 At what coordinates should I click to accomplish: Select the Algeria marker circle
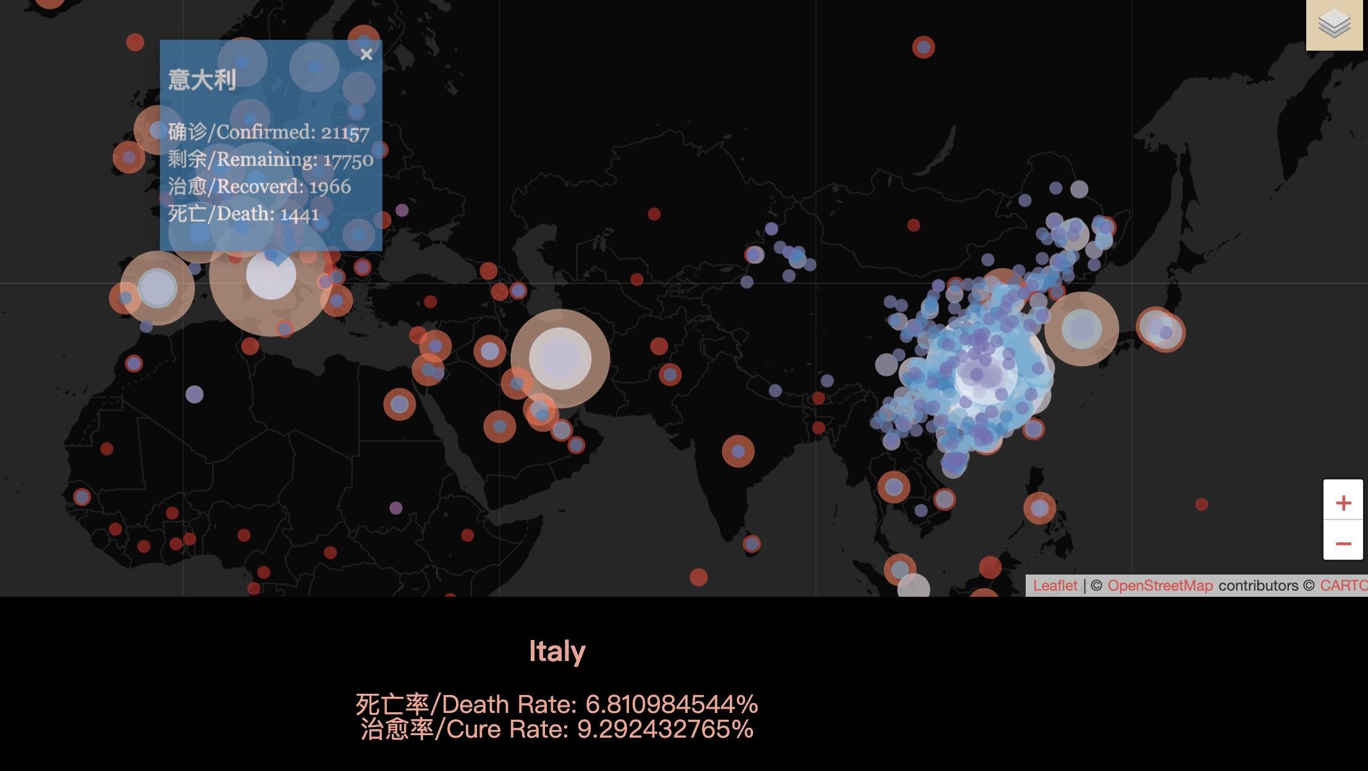tap(194, 394)
